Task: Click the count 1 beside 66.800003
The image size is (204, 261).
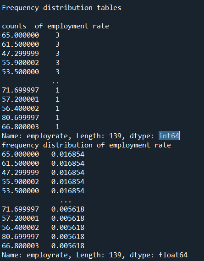Action: pos(57,127)
